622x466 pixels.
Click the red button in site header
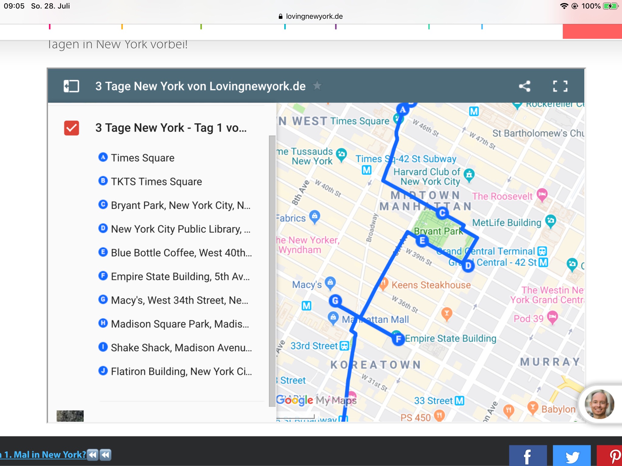click(x=592, y=31)
